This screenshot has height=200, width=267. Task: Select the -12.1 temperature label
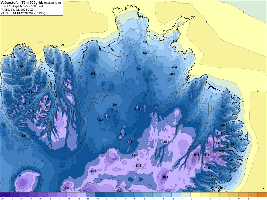click(107, 117)
